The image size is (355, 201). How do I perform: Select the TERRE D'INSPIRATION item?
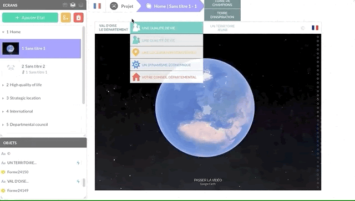222,15
